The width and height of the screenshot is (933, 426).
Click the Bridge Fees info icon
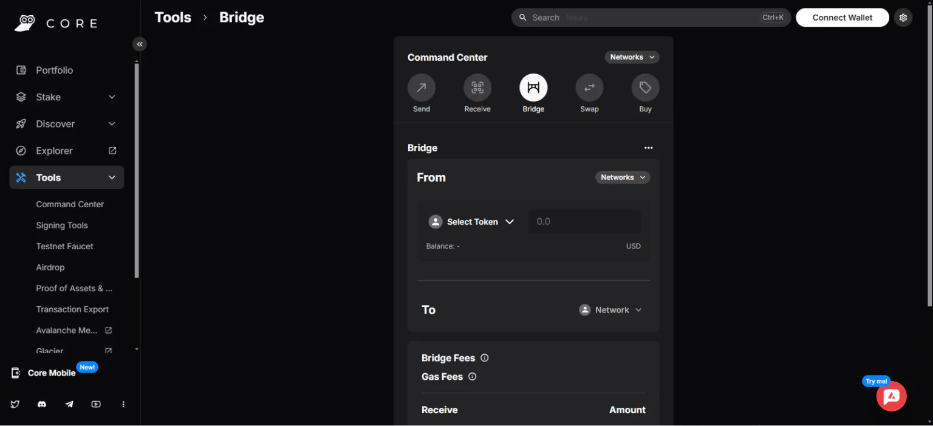coord(484,358)
